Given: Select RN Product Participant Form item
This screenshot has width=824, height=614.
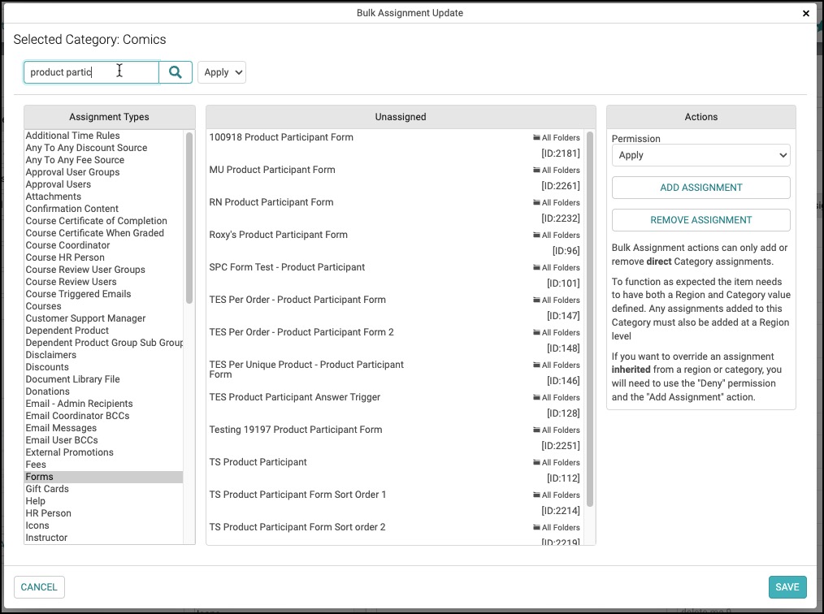Looking at the screenshot, I should pos(271,202).
